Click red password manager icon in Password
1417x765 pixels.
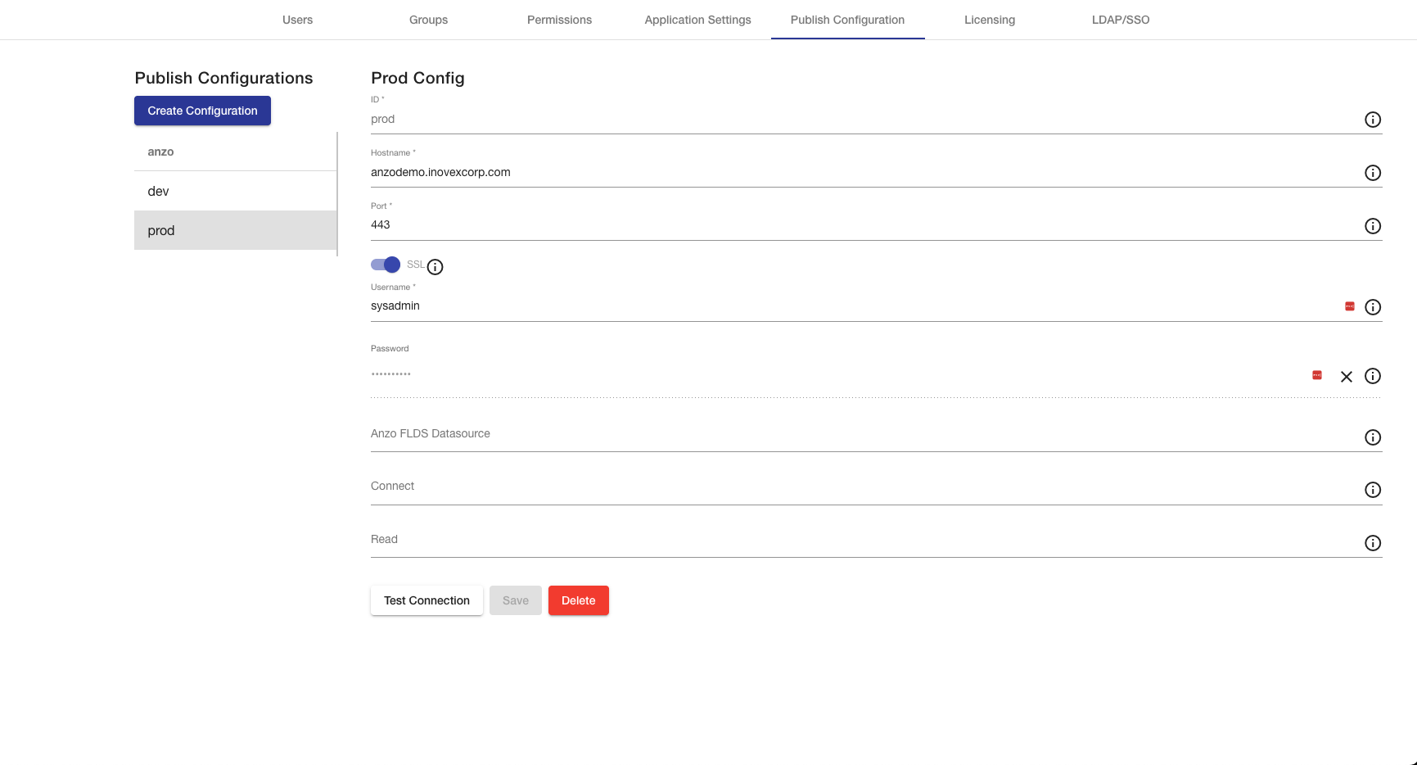coord(1317,375)
